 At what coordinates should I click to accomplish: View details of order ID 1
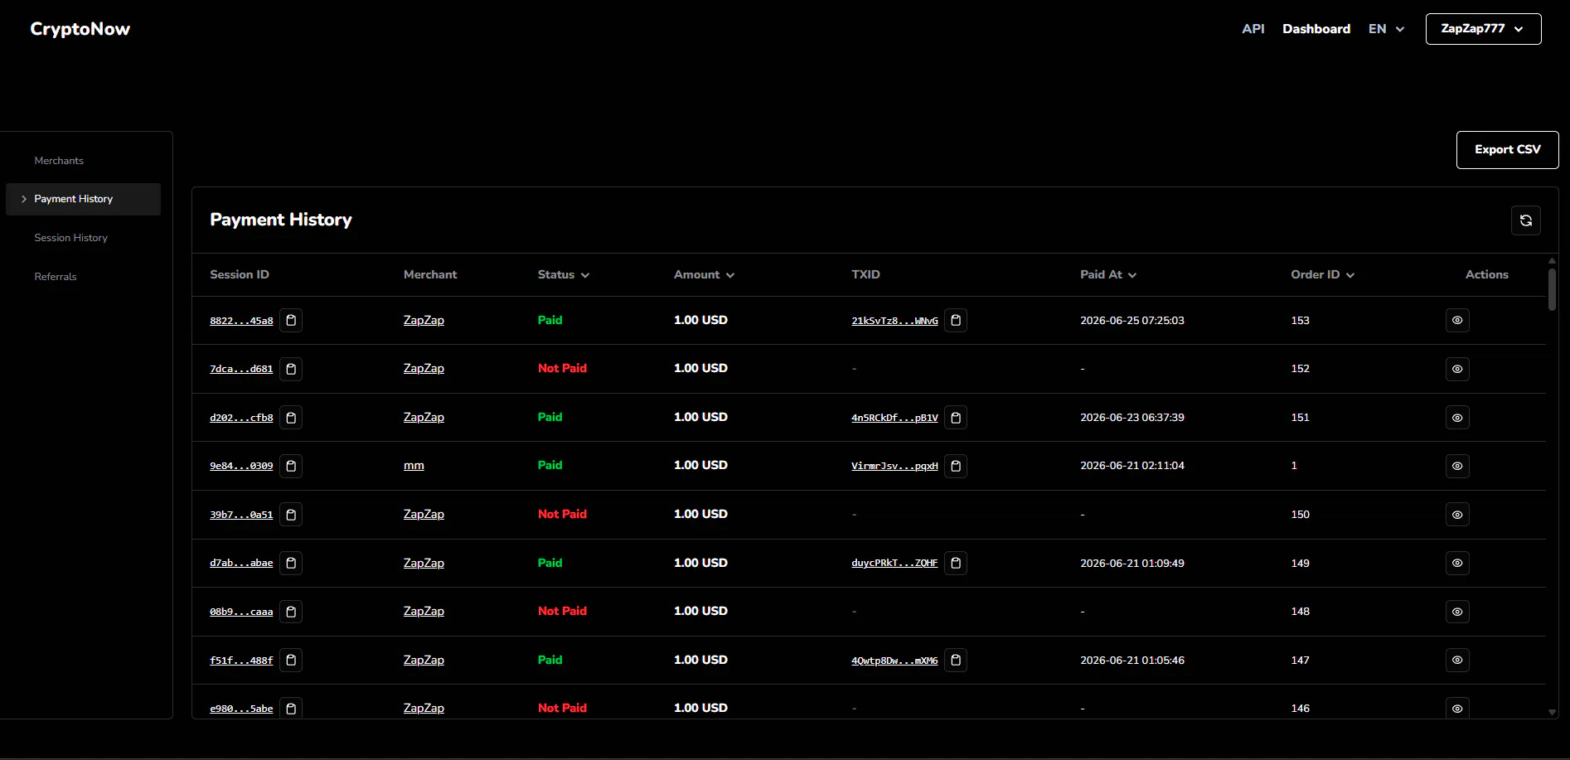[1457, 466]
